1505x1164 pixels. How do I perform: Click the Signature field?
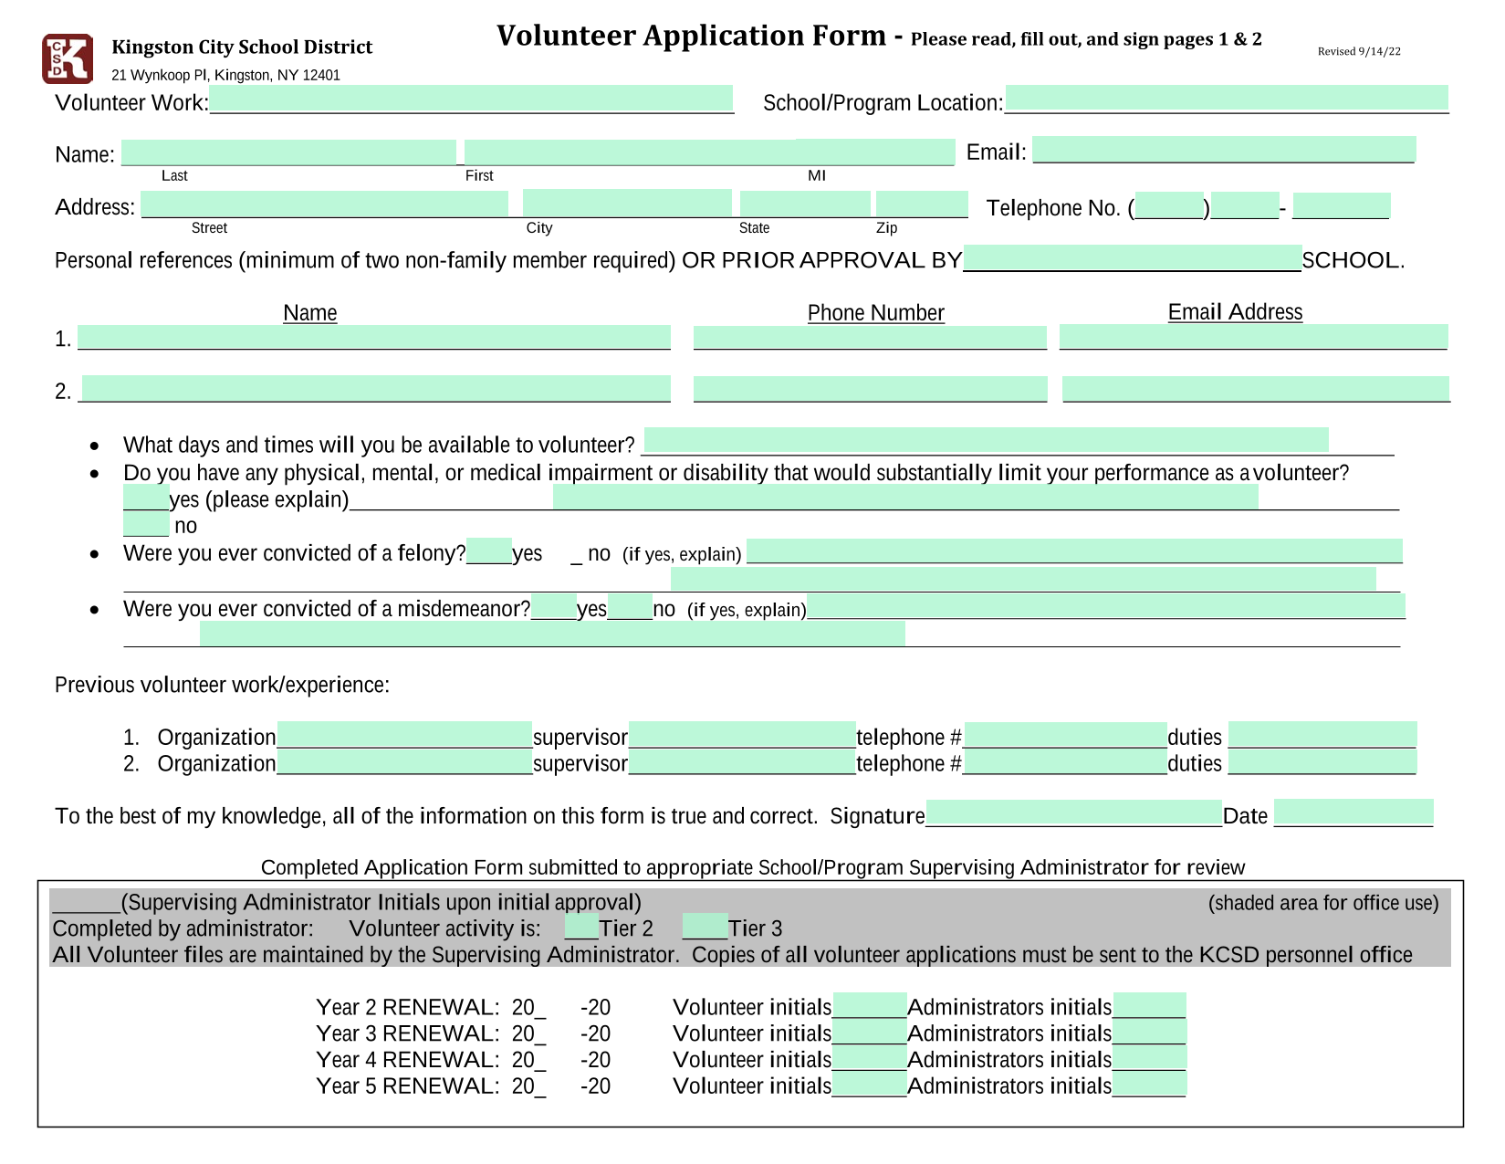pos(1073,813)
